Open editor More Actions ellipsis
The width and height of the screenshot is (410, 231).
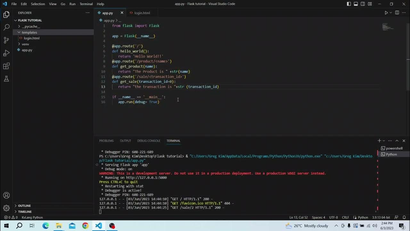[404, 13]
